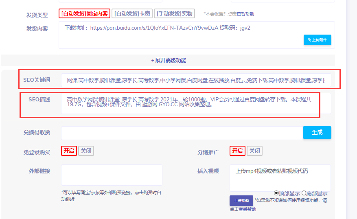Viewport: 357px width, 219px height.
Task: Enable 免登录购买 with 开启
Action: pos(69,151)
